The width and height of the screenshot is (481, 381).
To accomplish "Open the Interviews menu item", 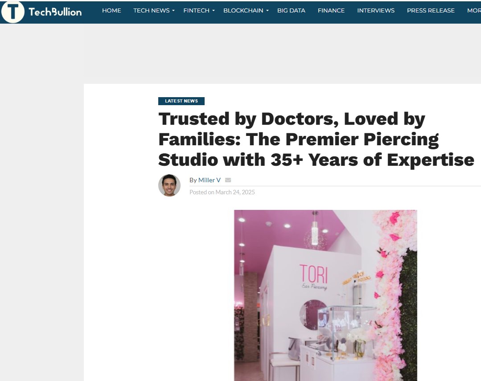I will coord(376,10).
